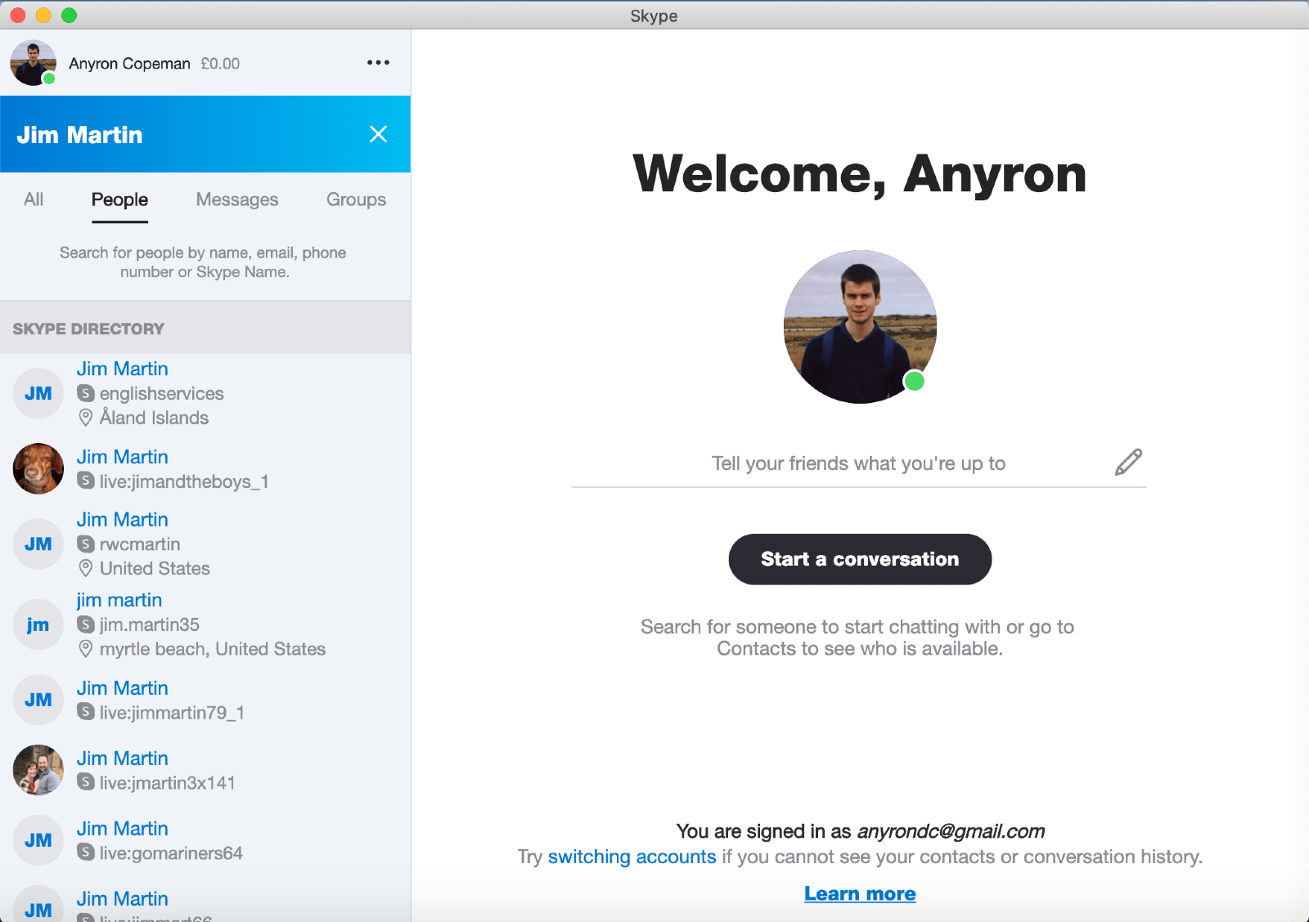This screenshot has width=1309, height=922.
Task: Open Jim Martin result rwcmartin
Action: click(x=205, y=544)
